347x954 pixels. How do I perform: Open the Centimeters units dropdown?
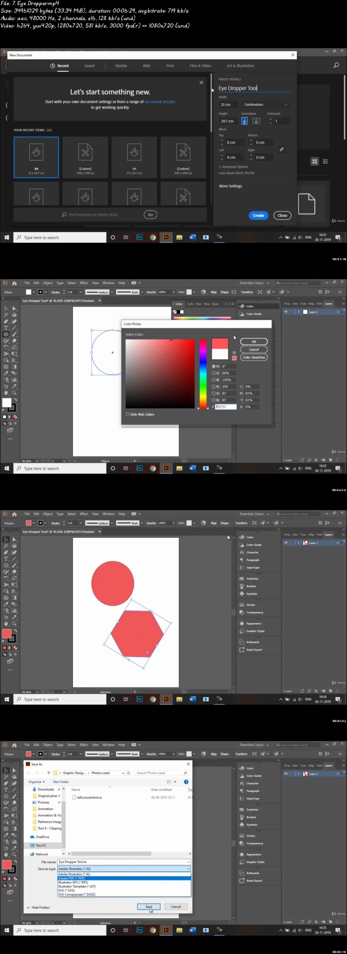pos(265,104)
